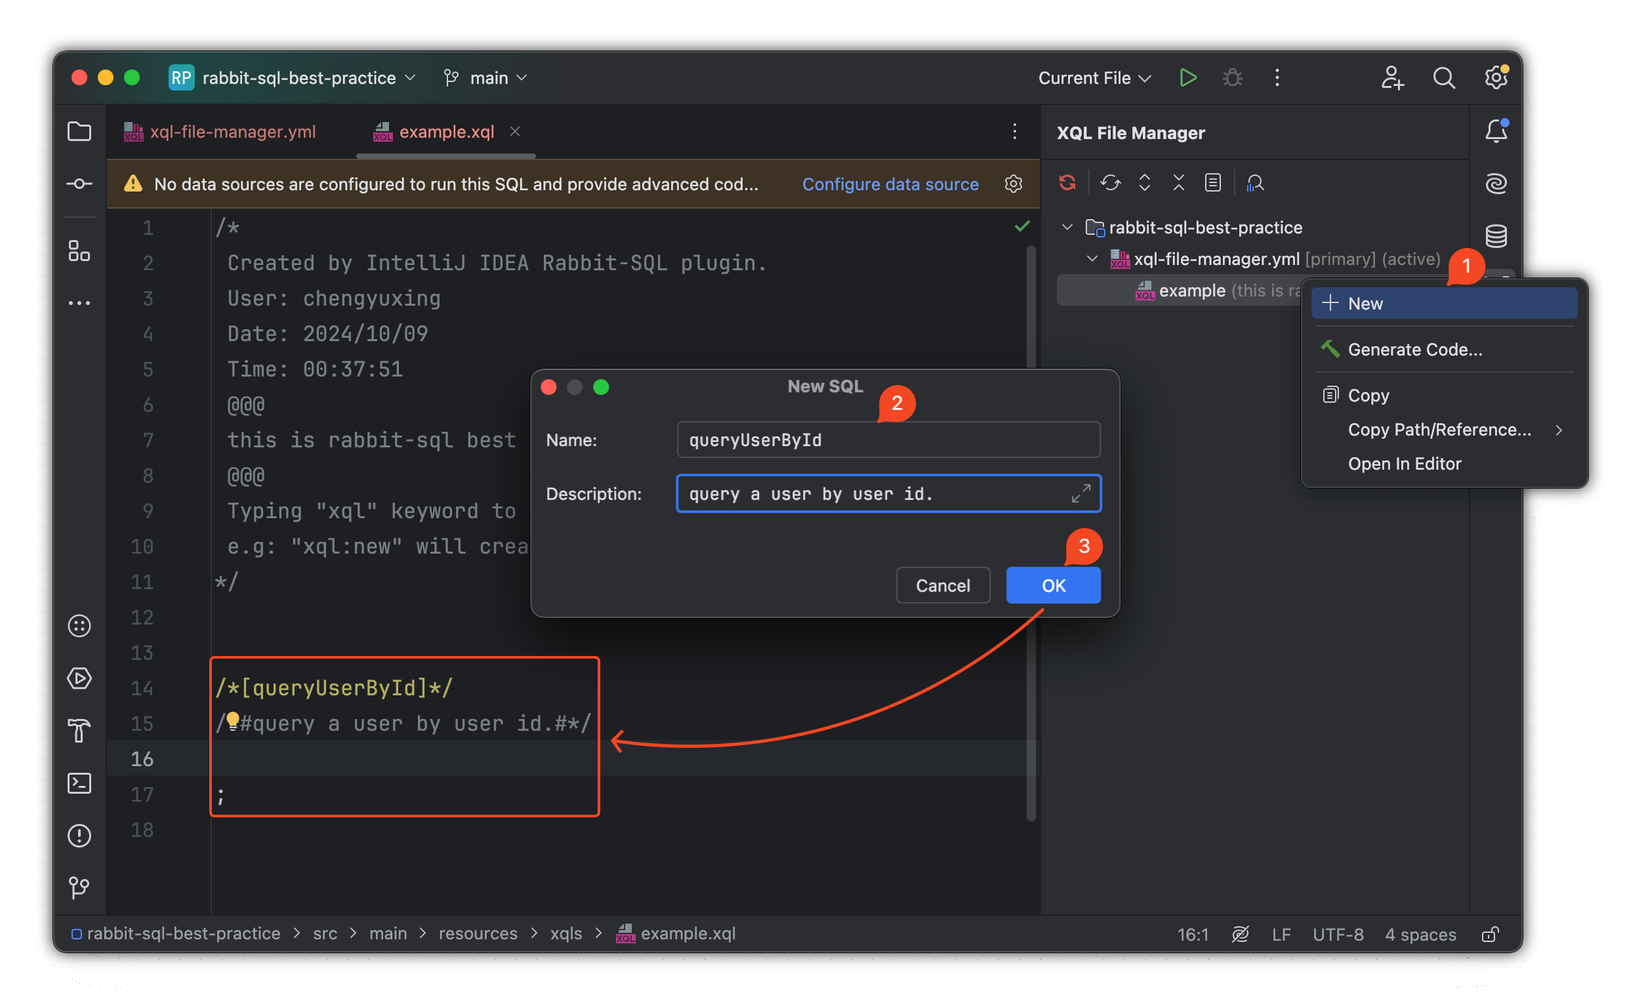Open the Run tool window icon
Viewport: 1646px width, 1003px height.
[x=79, y=679]
